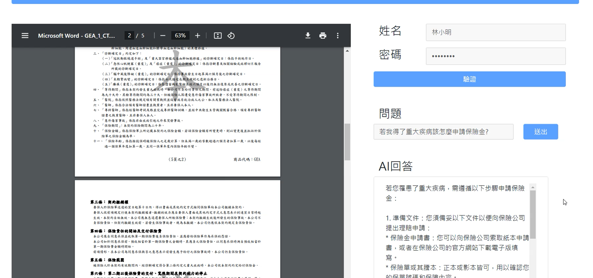This screenshot has width=593, height=278.
Task: Click the zoom in plus icon
Action: (x=198, y=35)
